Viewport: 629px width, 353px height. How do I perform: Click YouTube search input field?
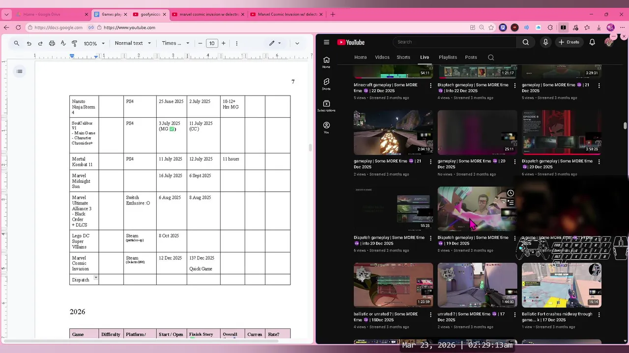pos(455,42)
